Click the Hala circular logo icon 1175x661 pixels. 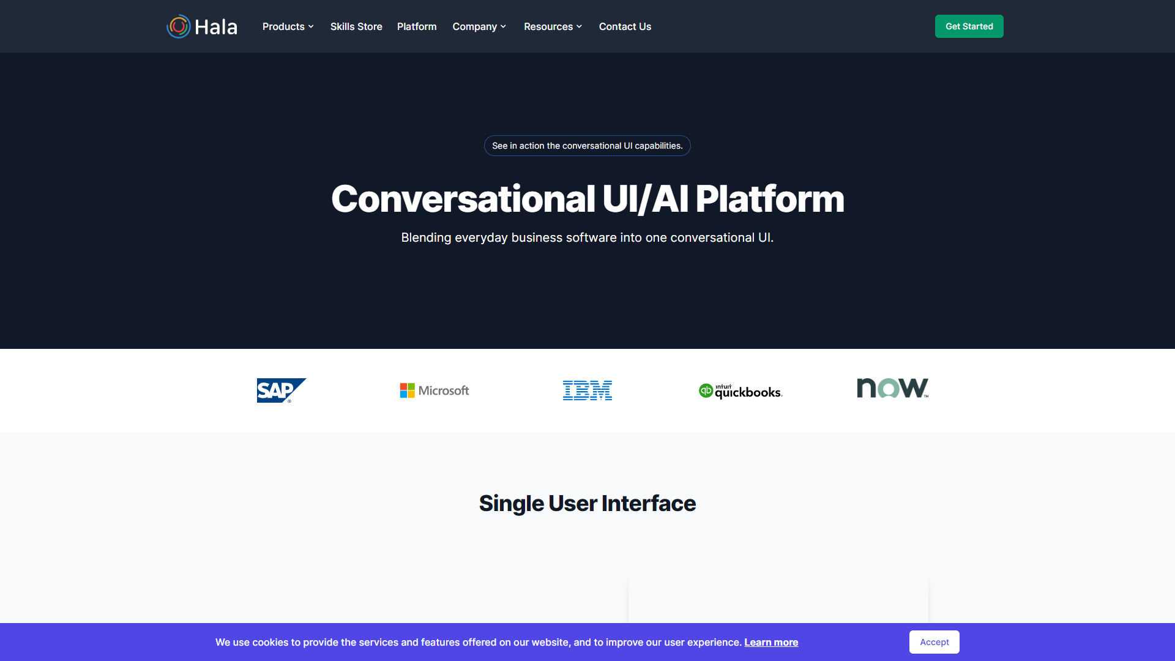pos(179,26)
